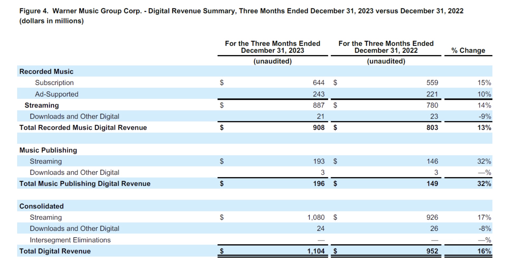Select the 14% change value

[484, 105]
